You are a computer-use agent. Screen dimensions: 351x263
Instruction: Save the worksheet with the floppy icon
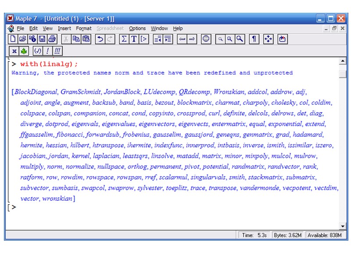click(42, 39)
